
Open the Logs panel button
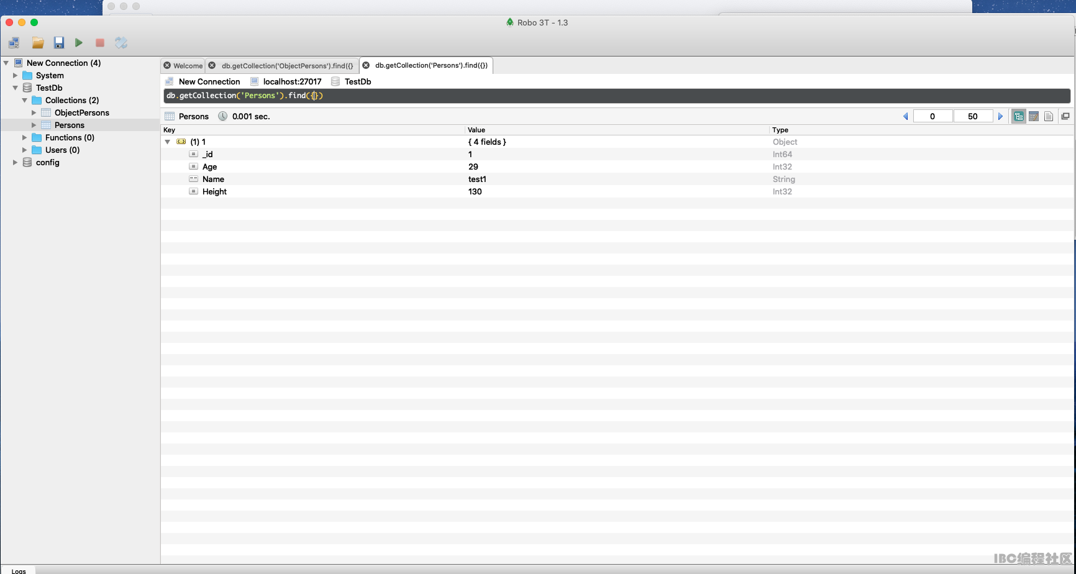[x=19, y=571]
